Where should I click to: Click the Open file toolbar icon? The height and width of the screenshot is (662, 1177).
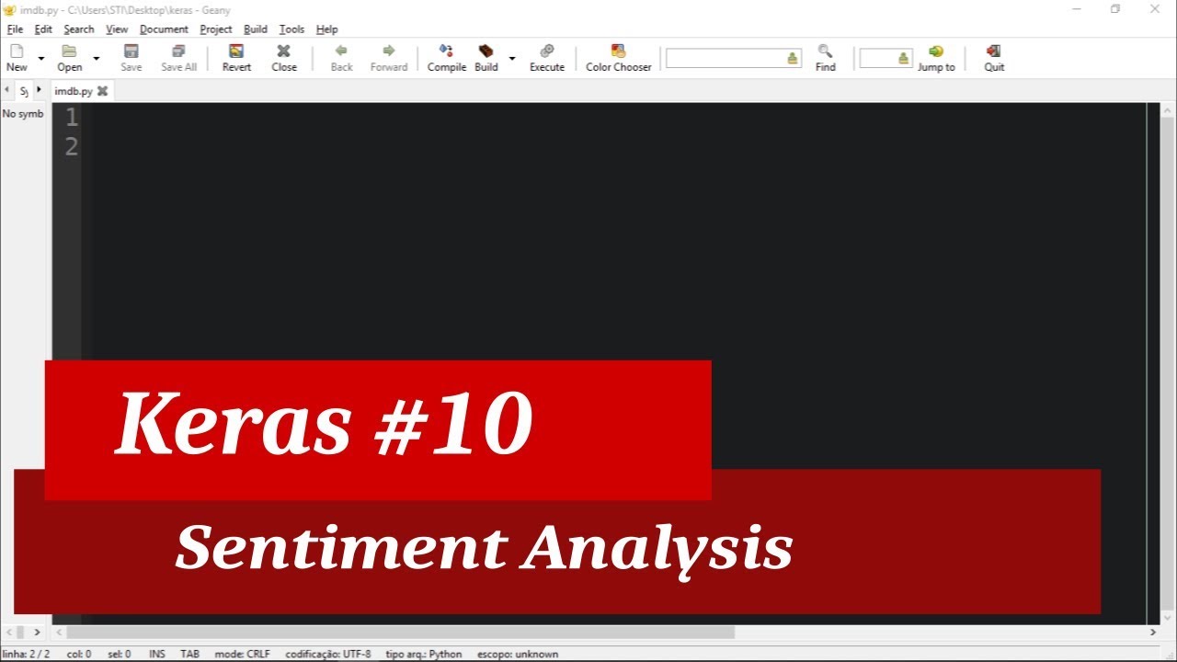pyautogui.click(x=69, y=57)
